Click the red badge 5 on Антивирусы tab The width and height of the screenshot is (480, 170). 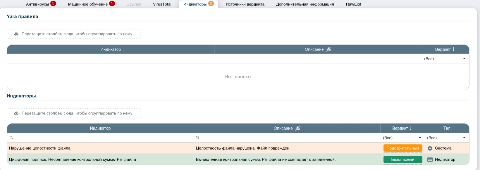[53, 4]
